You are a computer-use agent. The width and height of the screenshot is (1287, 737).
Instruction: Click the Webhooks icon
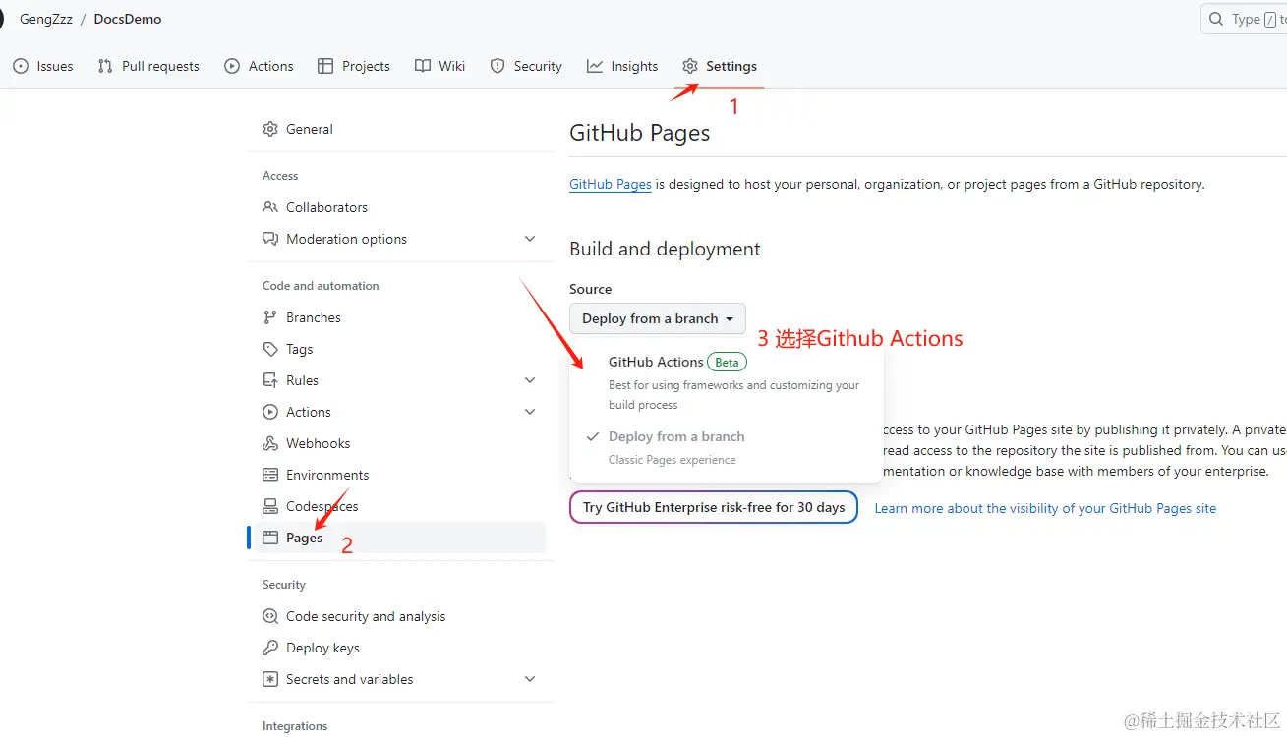pyautogui.click(x=270, y=443)
